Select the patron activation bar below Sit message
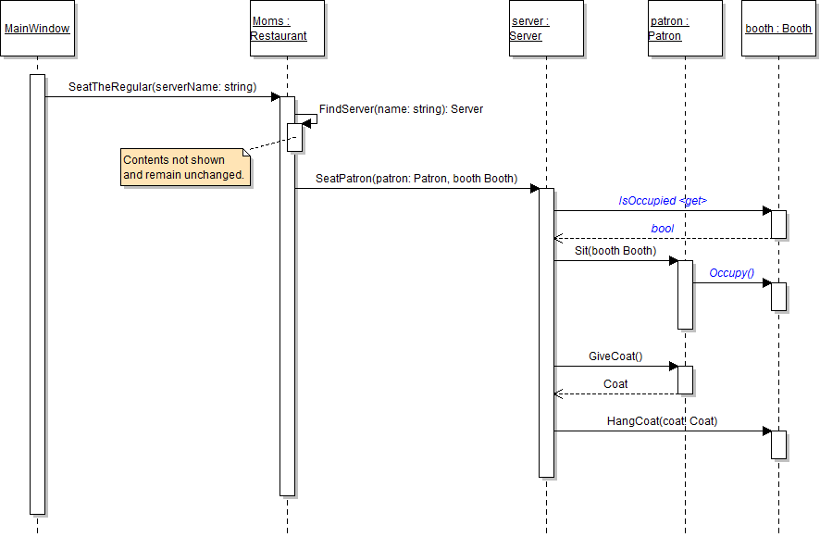820x537 pixels. (x=685, y=294)
